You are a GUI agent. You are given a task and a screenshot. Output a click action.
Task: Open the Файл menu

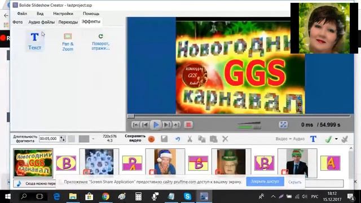[x=22, y=14]
